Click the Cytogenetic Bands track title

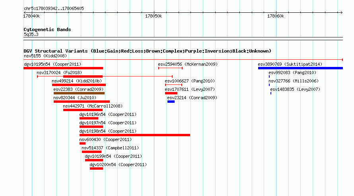tap(47, 29)
